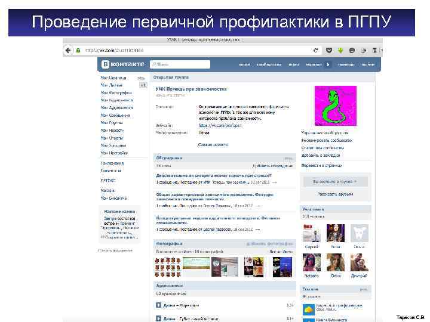This screenshot has width=430, height=322.
Task: Click the VK search field
Action: point(180,64)
